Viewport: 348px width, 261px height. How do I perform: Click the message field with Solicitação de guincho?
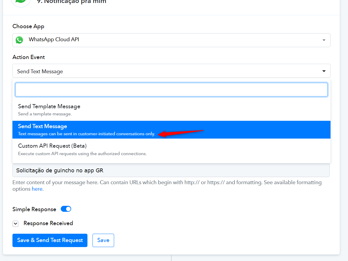coord(171,170)
